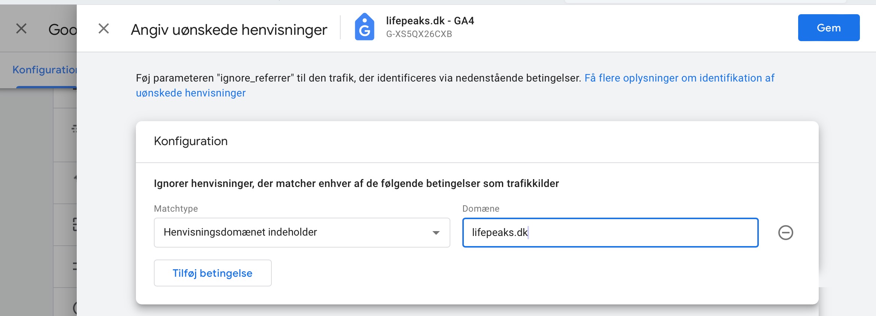The width and height of the screenshot is (876, 316).
Task: Add a condition with Tilføj betingelse
Action: pyautogui.click(x=212, y=273)
